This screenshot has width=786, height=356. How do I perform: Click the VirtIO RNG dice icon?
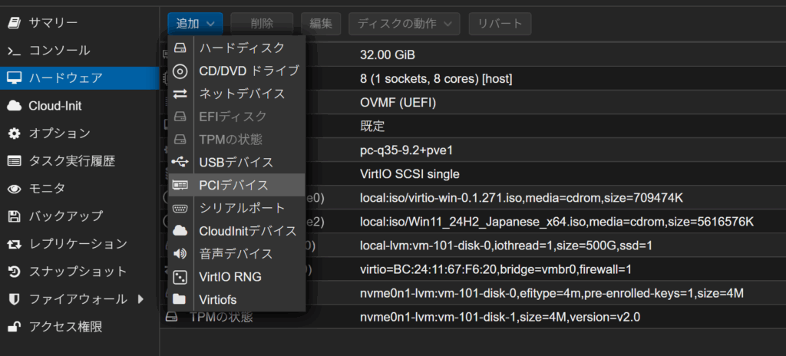pyautogui.click(x=180, y=276)
